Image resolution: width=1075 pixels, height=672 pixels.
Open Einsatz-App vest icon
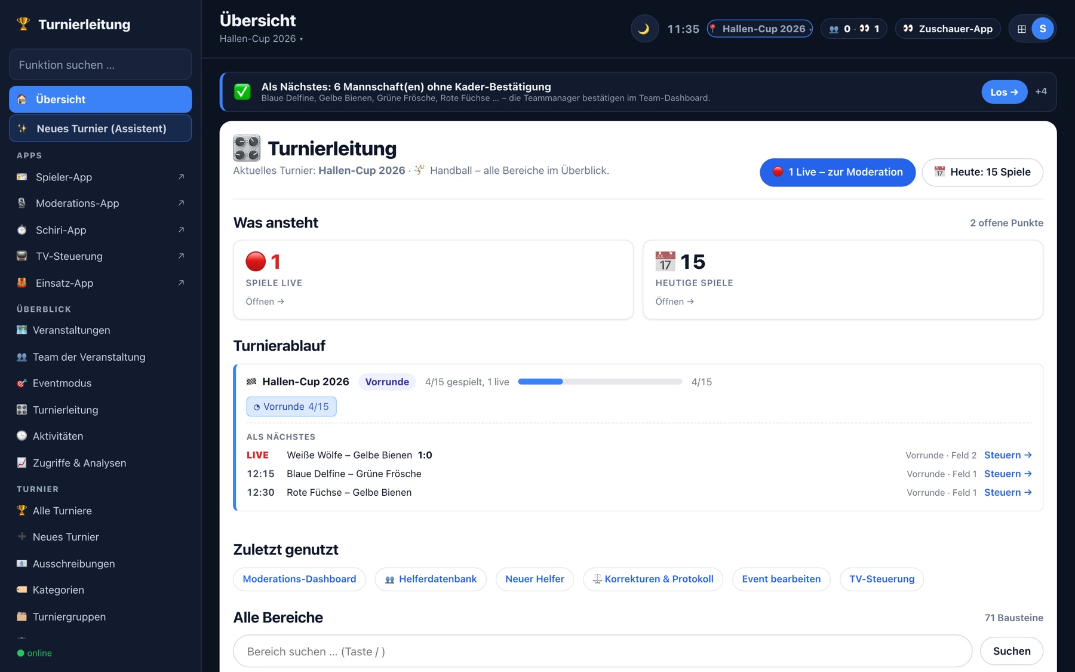click(x=22, y=283)
